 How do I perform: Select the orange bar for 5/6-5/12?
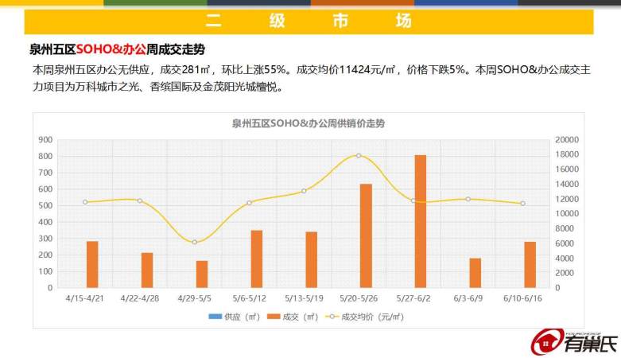pyautogui.click(x=257, y=259)
